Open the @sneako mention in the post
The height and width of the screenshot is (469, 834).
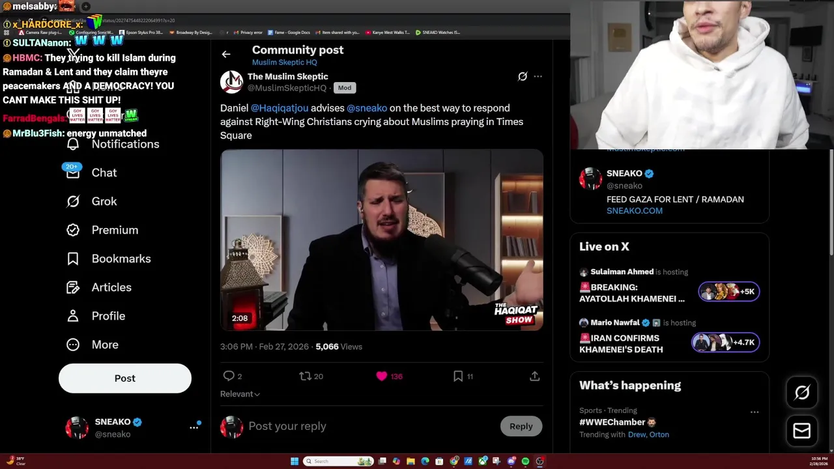(x=367, y=108)
